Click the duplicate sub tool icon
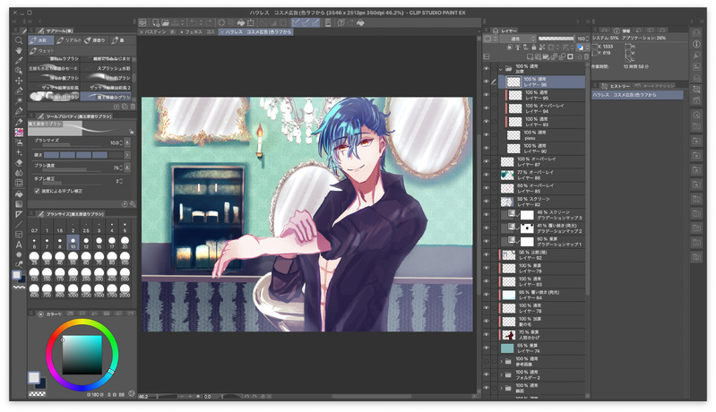The image size is (716, 412). (x=125, y=107)
